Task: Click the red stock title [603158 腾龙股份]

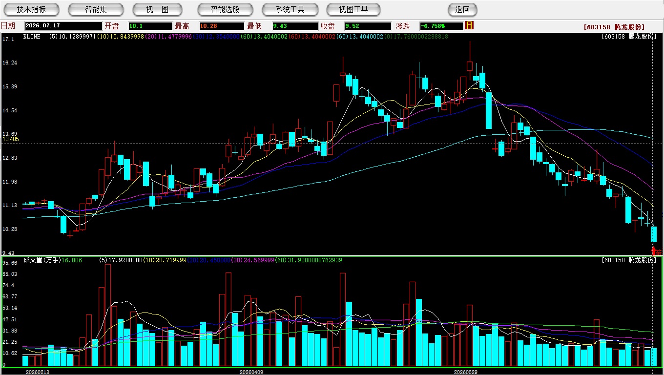Action: coord(614,27)
